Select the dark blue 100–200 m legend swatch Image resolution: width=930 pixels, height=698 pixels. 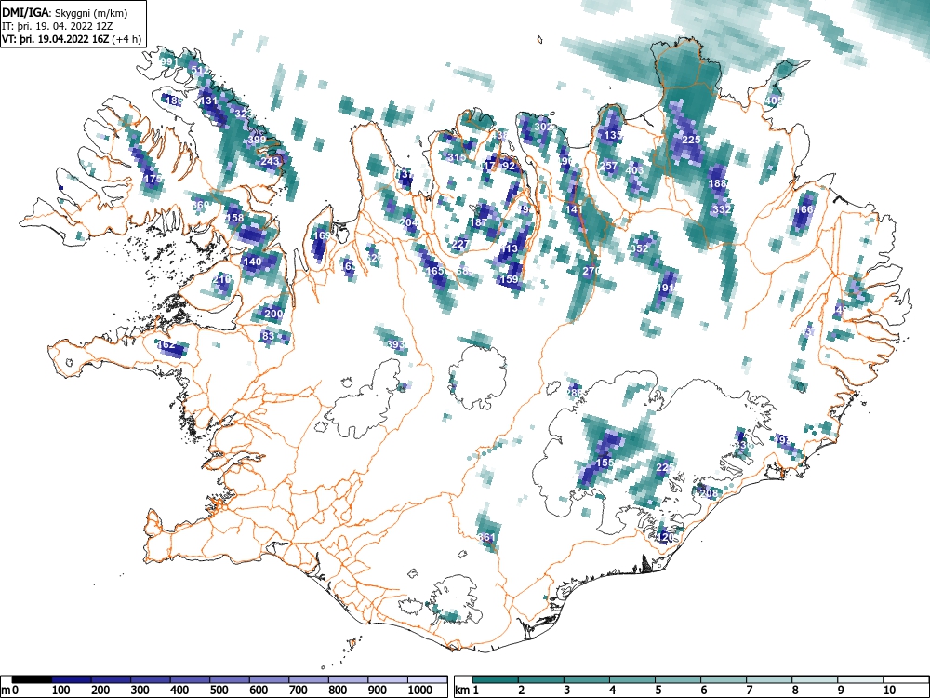(x=72, y=679)
